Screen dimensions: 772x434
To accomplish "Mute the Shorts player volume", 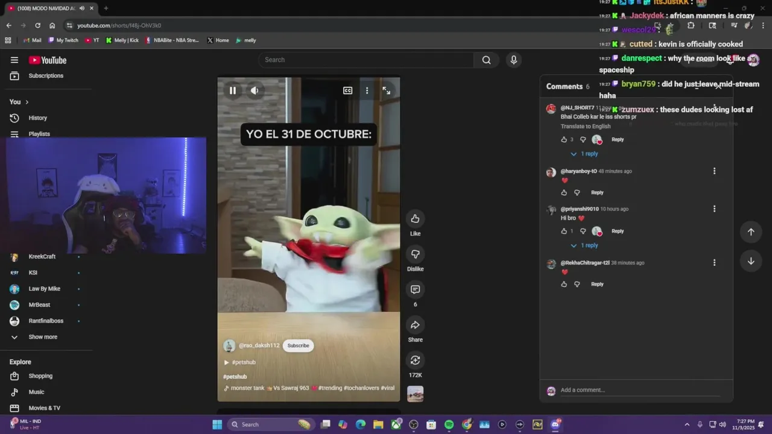I will point(255,90).
